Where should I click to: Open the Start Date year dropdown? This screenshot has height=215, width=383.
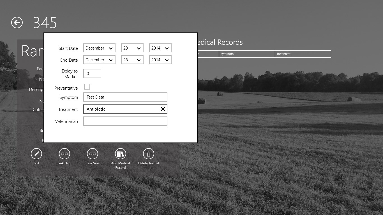(160, 48)
